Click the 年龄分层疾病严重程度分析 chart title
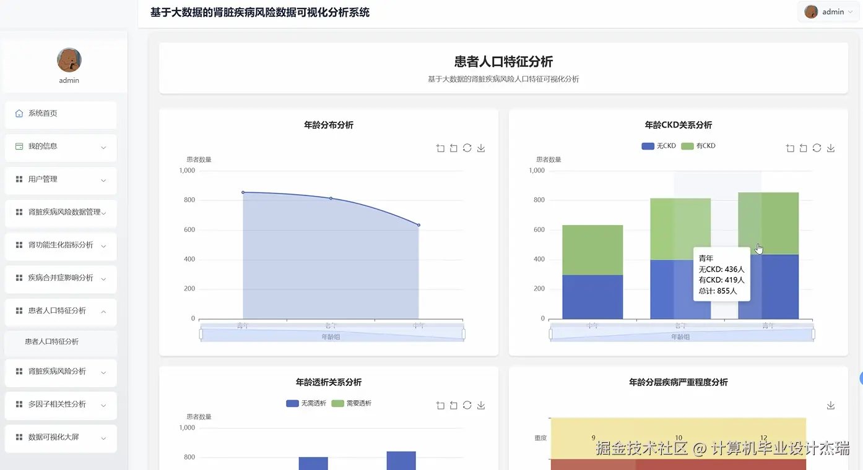Screen dimensions: 863x470 tap(679, 382)
